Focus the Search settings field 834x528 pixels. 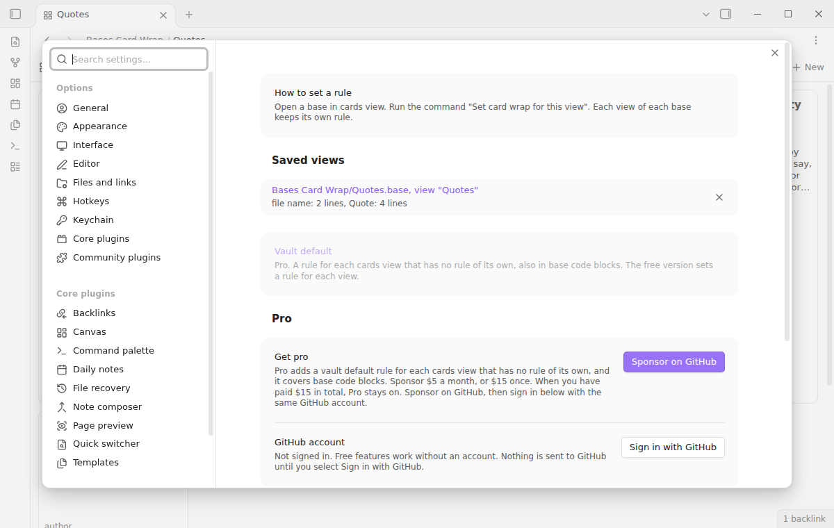(x=129, y=59)
